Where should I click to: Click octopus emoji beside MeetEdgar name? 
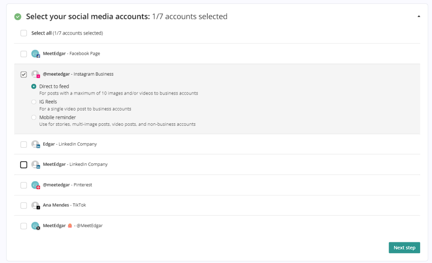(x=70, y=225)
